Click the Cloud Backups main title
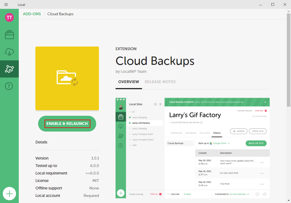Screen dimensions: 291x203 (x=155, y=61)
